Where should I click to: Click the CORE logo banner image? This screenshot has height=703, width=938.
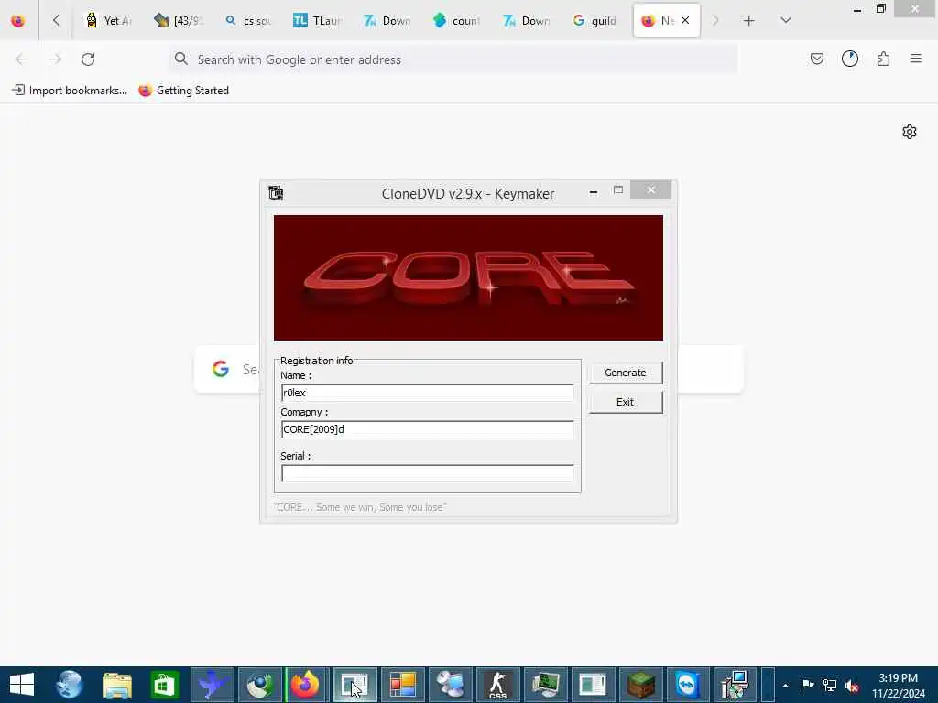pyautogui.click(x=468, y=277)
